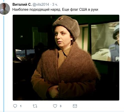124x112 pixels.
Task: Click the TV screen shown inside the photo
Action: click(x=105, y=42)
